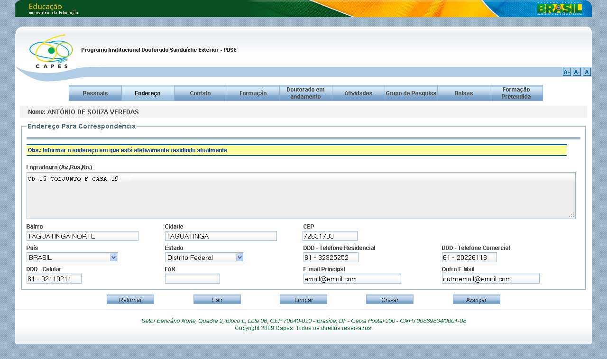Viewport: 607px width, 359px height.
Task: Focus the Logradouro address text area
Action: tap(301, 195)
